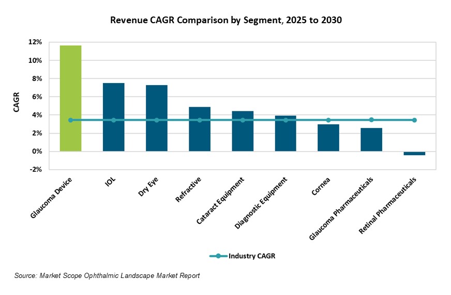Click the Cataract Equipment bar
The width and height of the screenshot is (451, 295).
click(243, 131)
